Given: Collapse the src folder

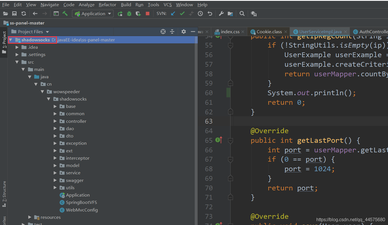Looking at the screenshot, I should tap(17, 62).
